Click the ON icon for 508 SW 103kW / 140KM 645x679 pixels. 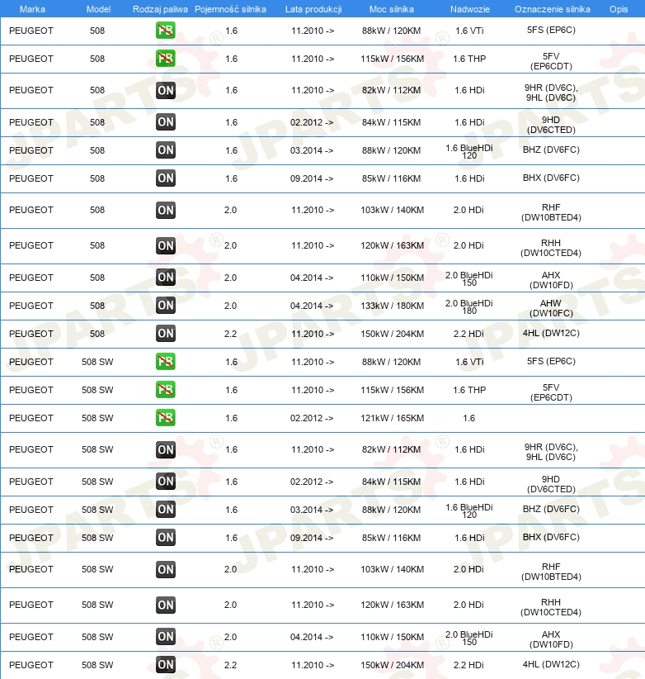pos(166,569)
